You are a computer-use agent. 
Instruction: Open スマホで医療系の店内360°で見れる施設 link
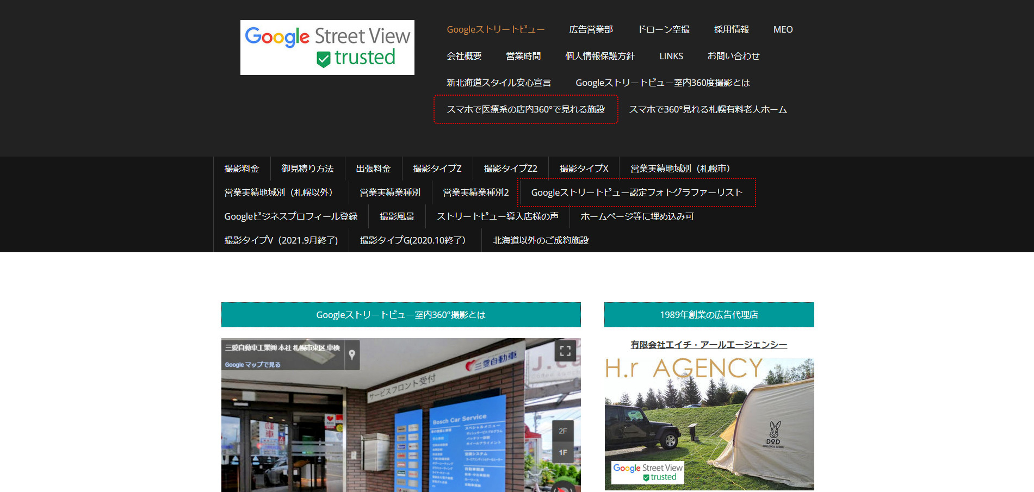pos(526,109)
